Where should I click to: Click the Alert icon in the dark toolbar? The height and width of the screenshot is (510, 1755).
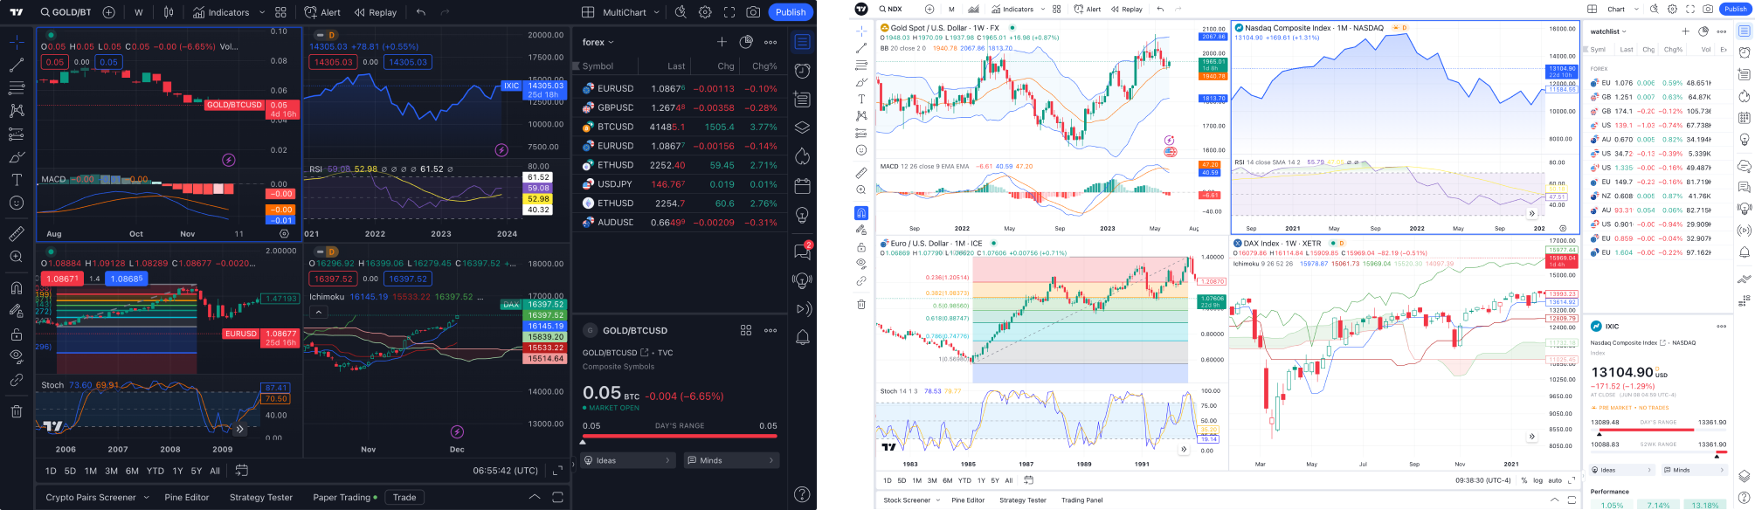coord(322,12)
